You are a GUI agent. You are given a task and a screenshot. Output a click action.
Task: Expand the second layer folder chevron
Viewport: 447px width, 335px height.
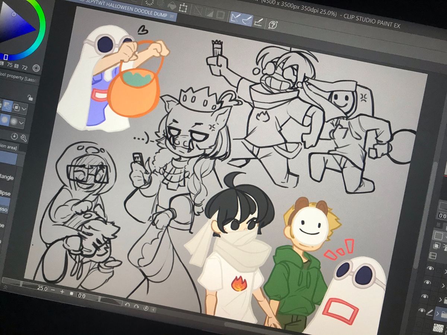(x=443, y=285)
